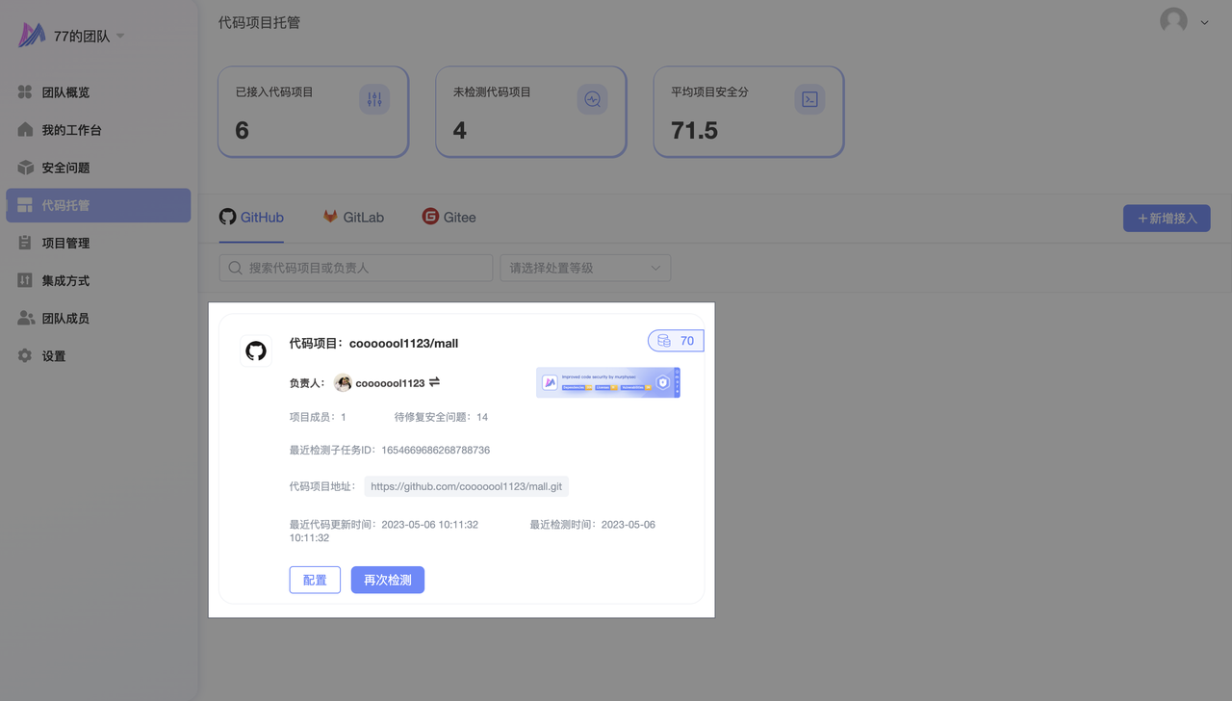Switch to the Gitee tab
This screenshot has height=701, width=1232.
[x=449, y=218]
